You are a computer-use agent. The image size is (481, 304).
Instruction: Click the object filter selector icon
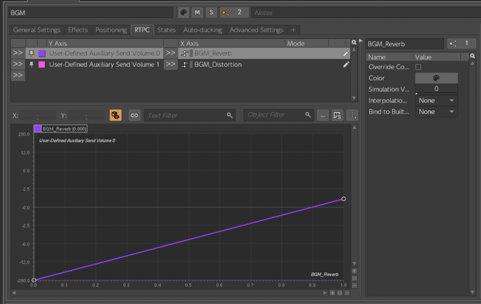pyautogui.click(x=338, y=115)
